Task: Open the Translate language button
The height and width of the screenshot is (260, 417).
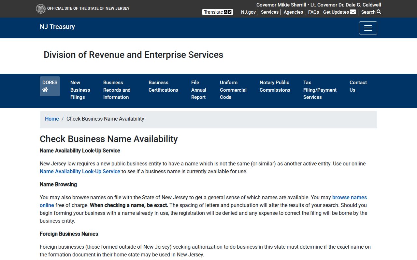Action: (218, 12)
